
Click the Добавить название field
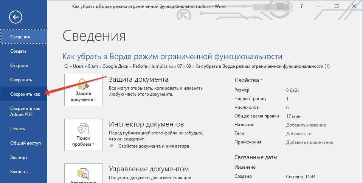306,125
